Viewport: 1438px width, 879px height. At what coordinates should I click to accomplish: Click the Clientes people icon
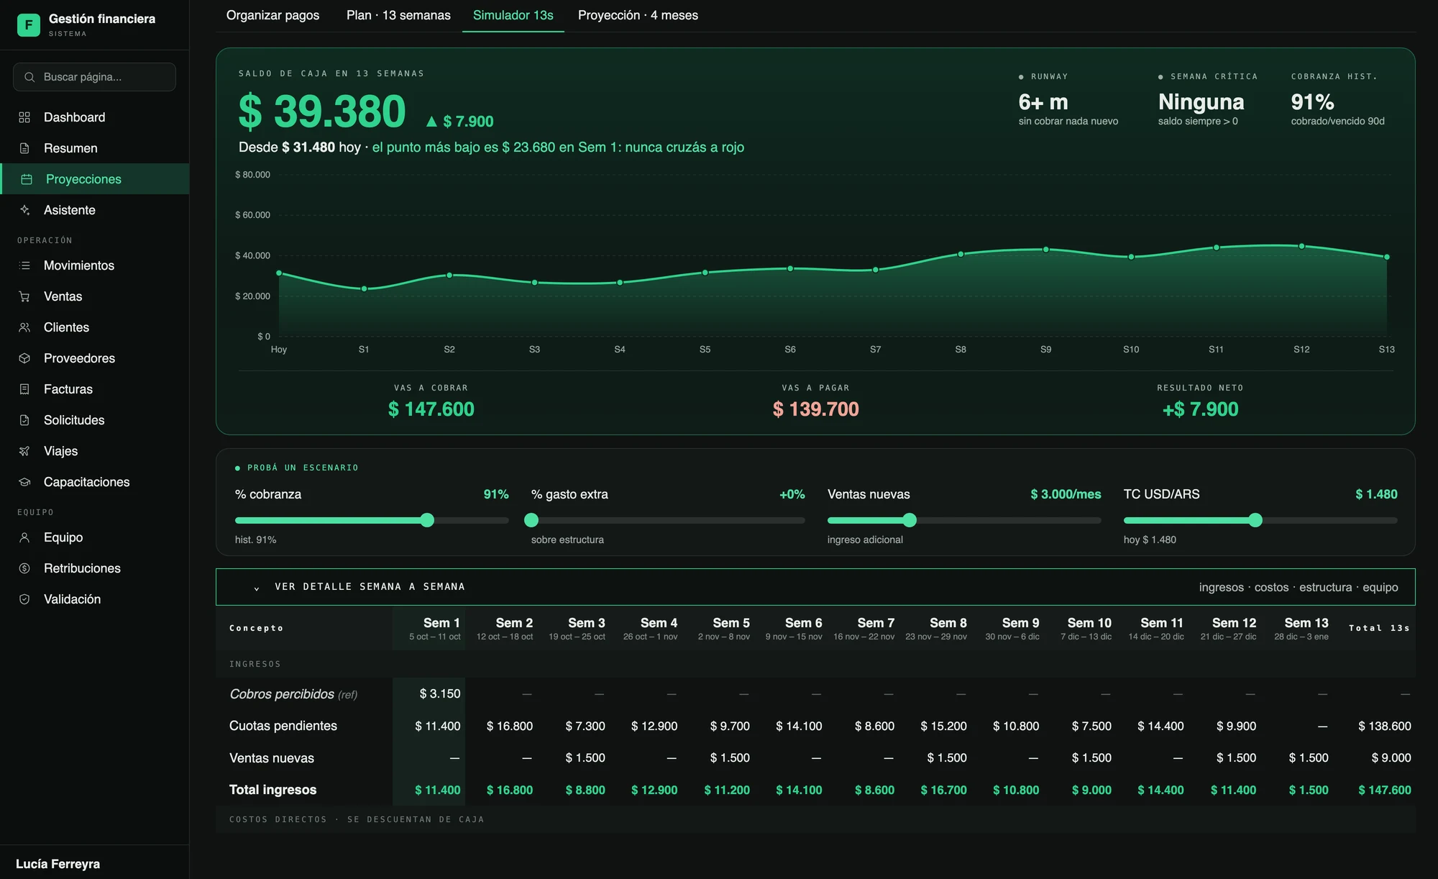point(24,327)
